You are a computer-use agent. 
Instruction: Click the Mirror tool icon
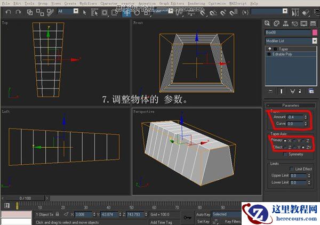(295, 13)
